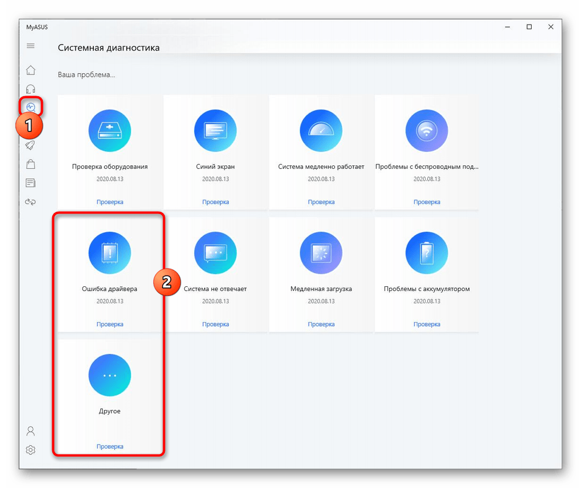Click Проверка link under Система не отвечает
581x488 pixels.
[x=215, y=324]
